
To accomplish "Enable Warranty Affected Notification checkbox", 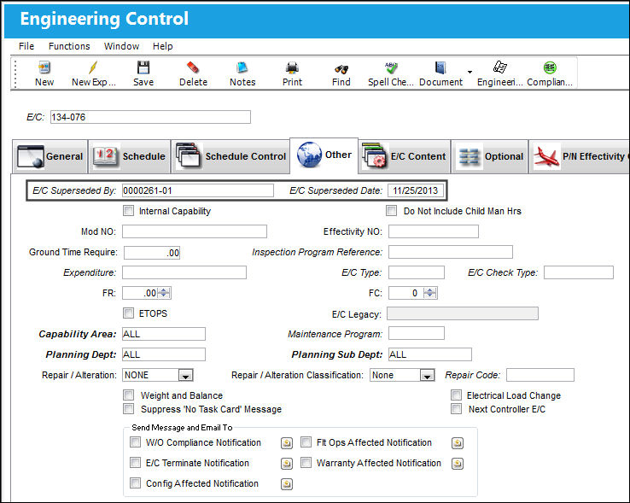I will point(306,462).
